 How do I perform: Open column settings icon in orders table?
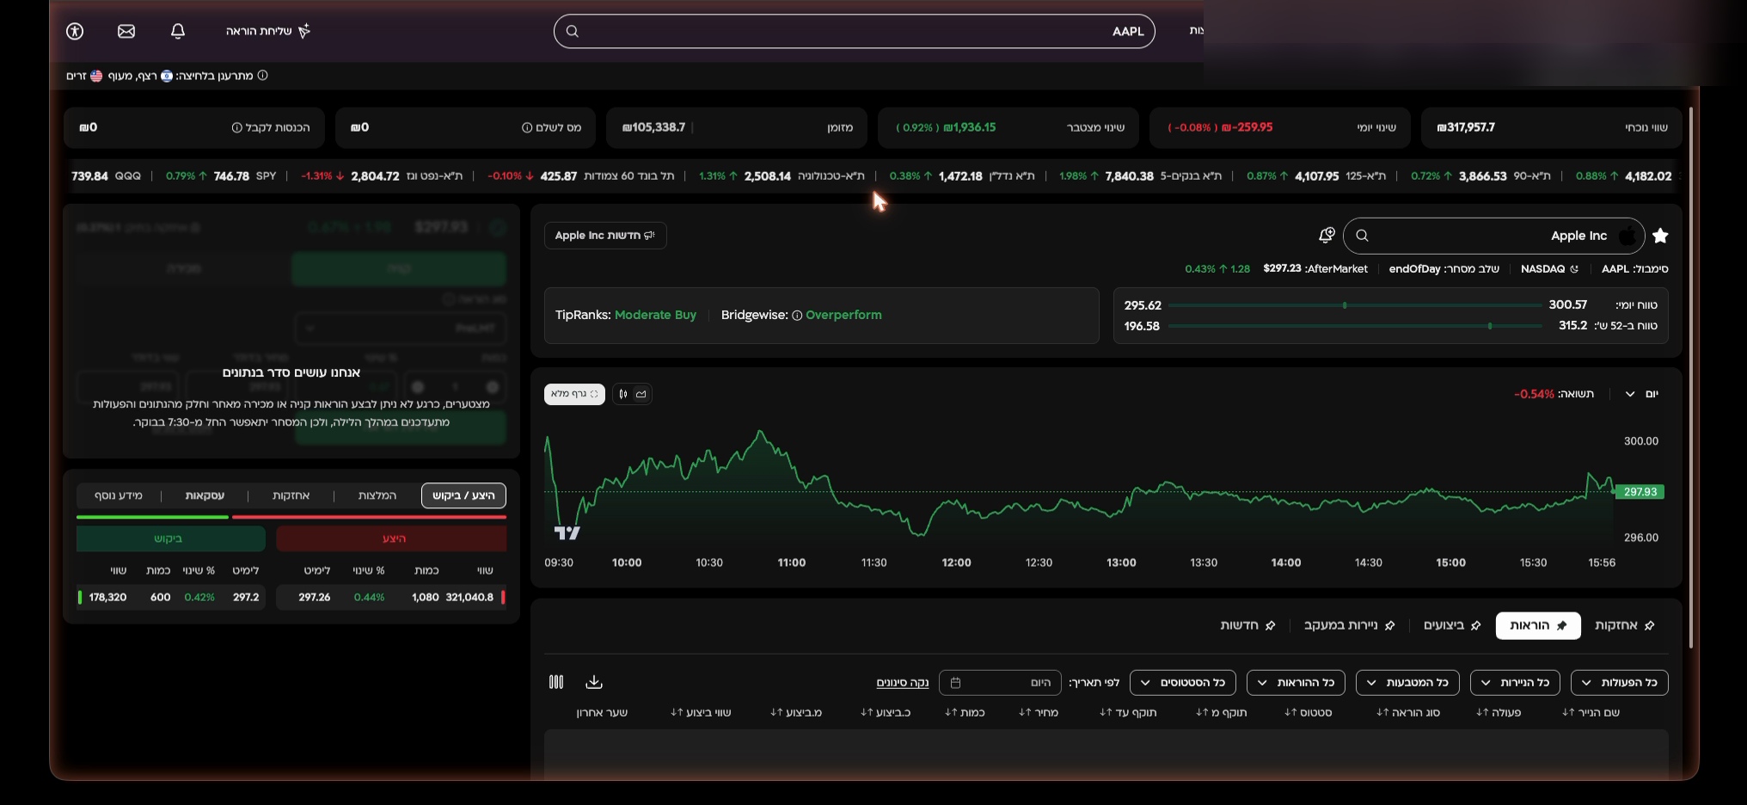(556, 682)
